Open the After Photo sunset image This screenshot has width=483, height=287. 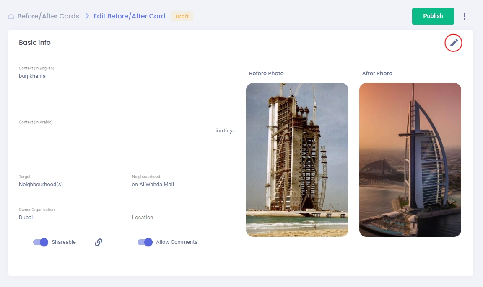(410, 160)
